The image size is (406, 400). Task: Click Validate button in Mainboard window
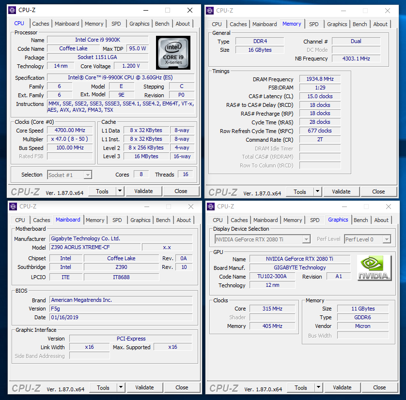pos(144,387)
